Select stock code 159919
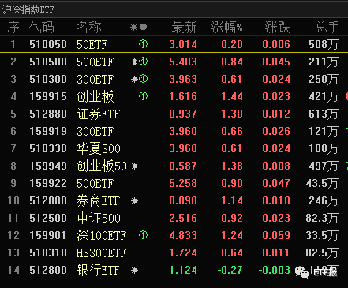 pyautogui.click(x=48, y=131)
